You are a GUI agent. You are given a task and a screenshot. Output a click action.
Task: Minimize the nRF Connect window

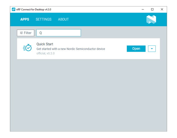pyautogui.click(x=143, y=9)
